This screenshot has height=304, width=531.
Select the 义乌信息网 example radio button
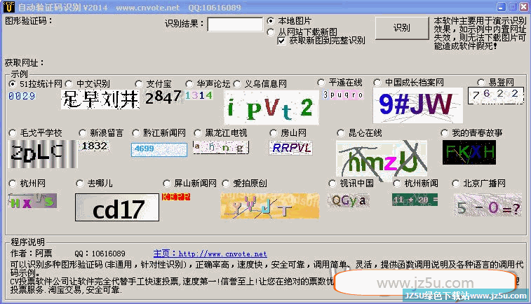click(237, 83)
